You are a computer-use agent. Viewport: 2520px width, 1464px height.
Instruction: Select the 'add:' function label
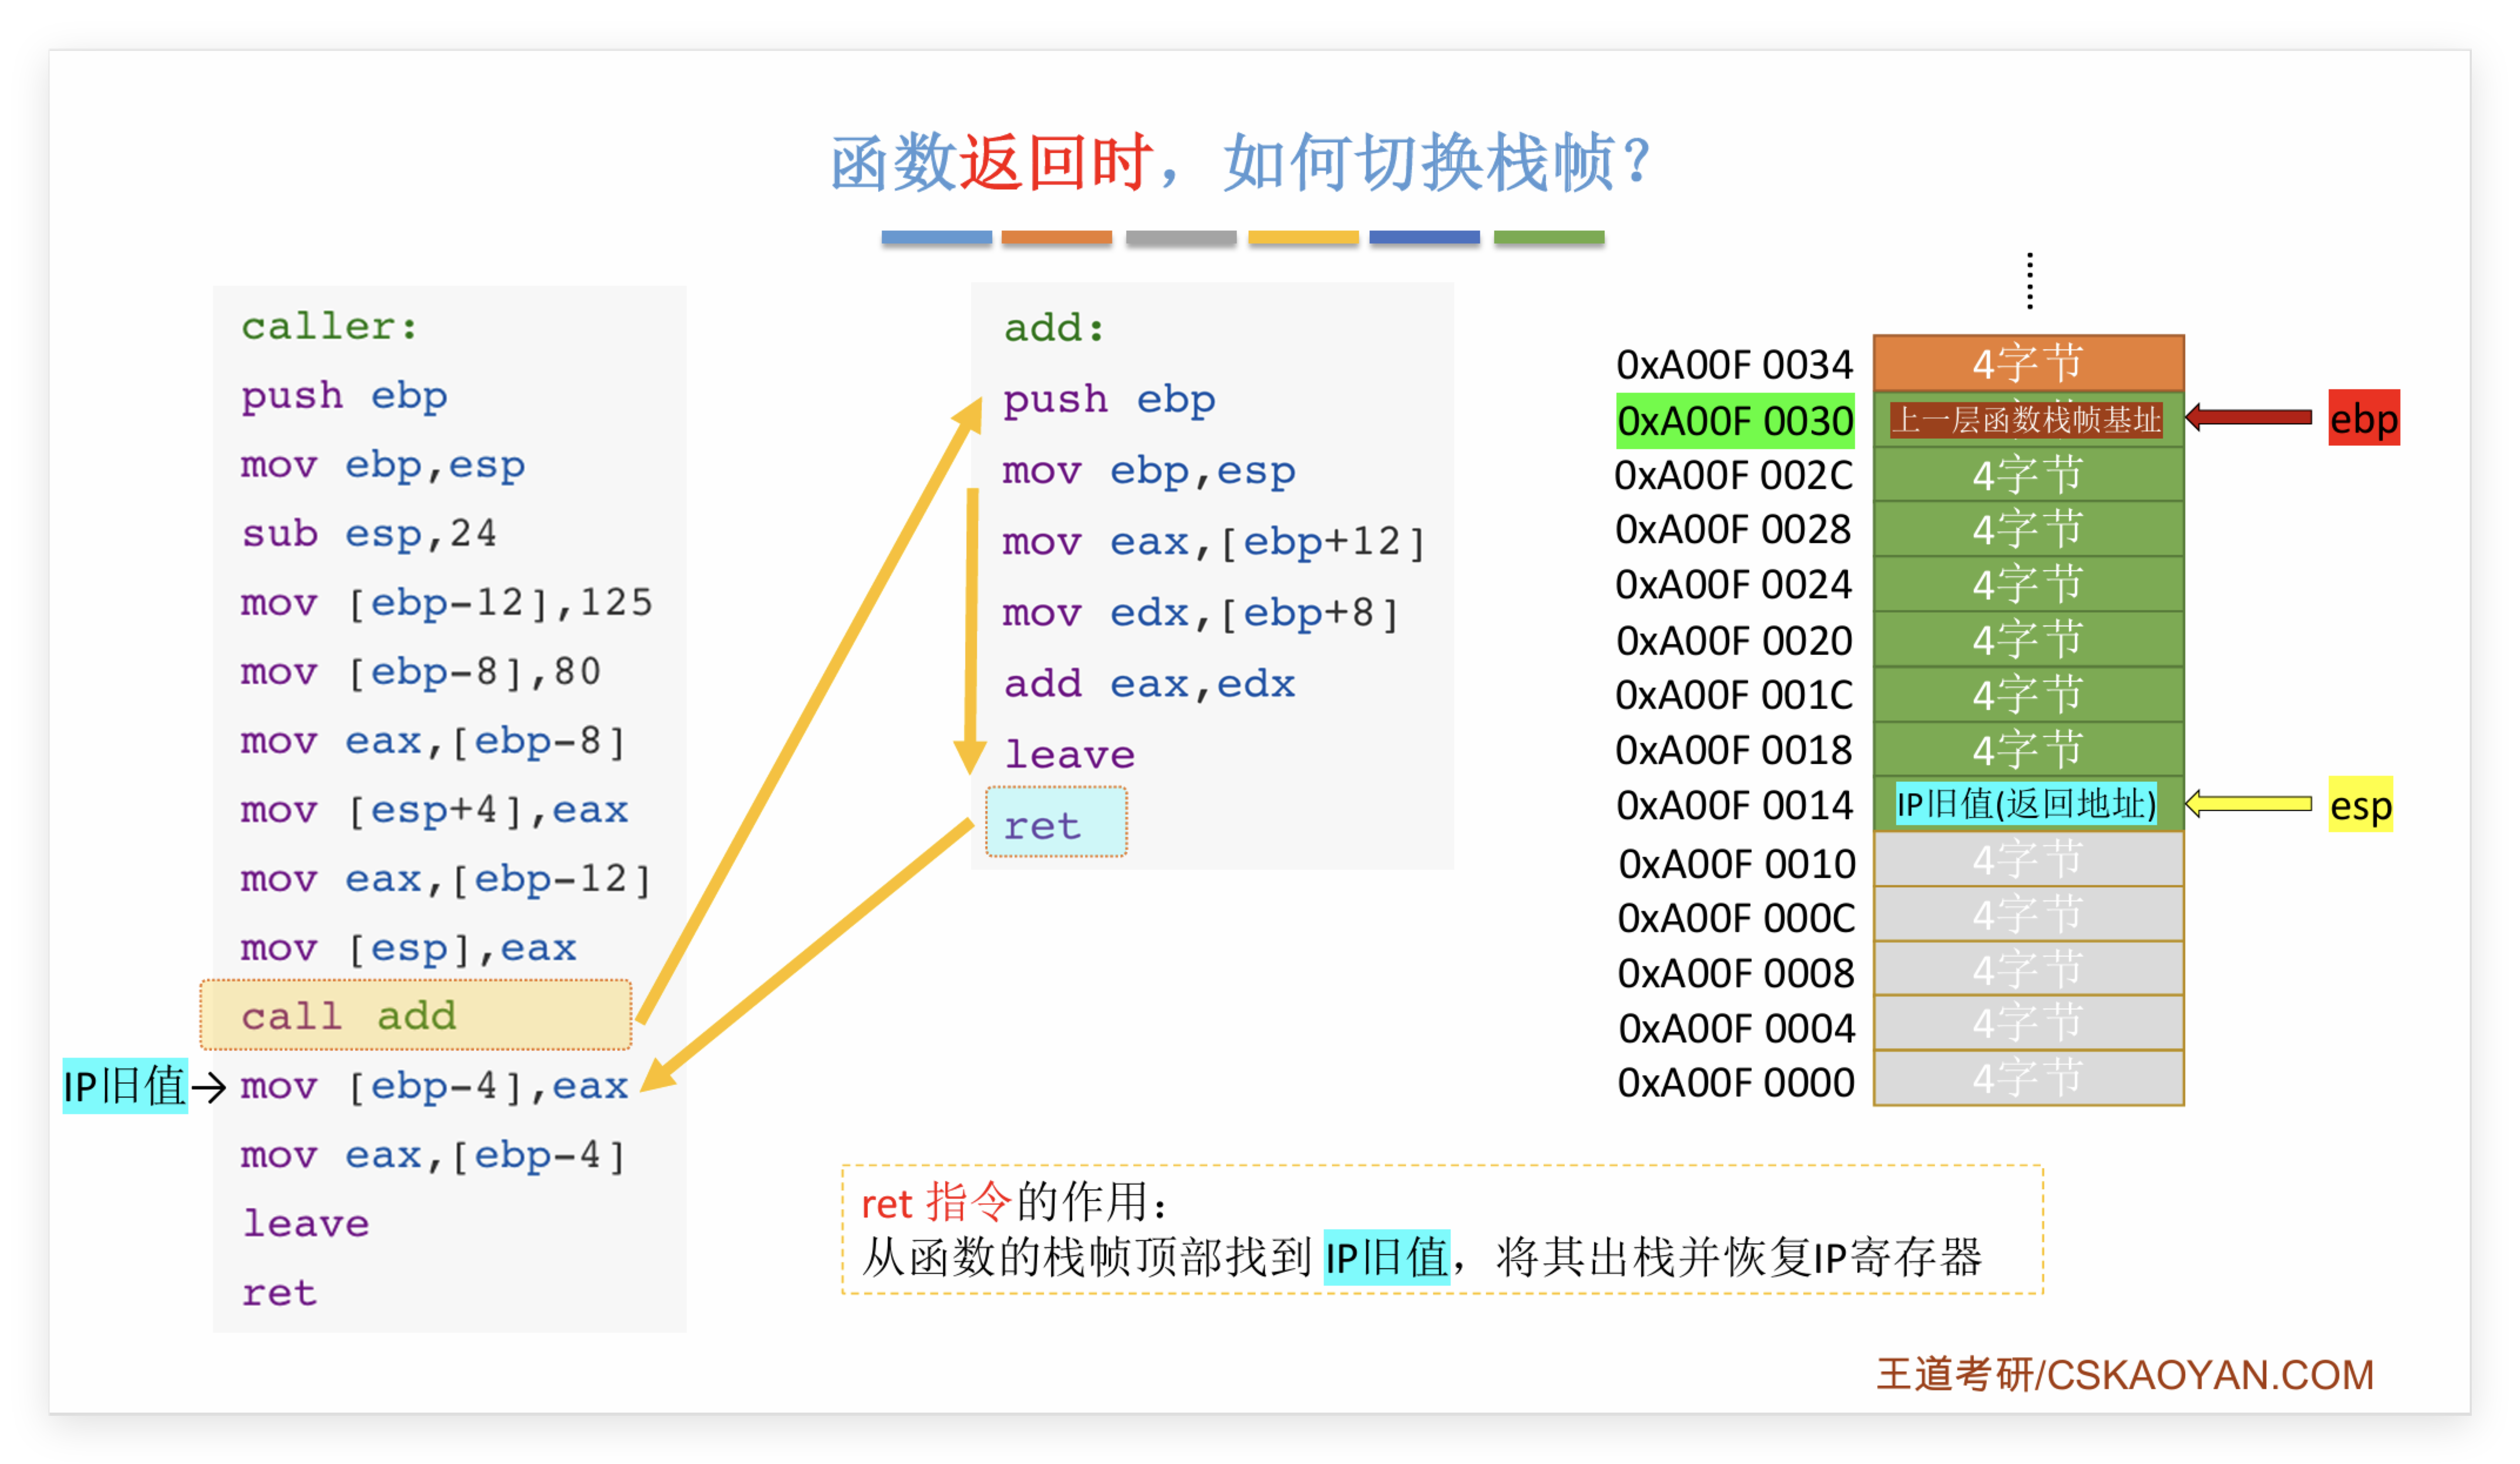(1054, 329)
